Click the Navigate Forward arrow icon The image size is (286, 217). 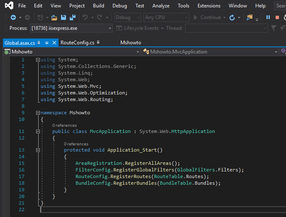click(x=27, y=17)
